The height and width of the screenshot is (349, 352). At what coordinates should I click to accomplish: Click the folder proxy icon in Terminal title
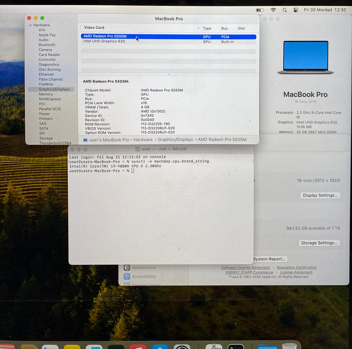coord(138,149)
